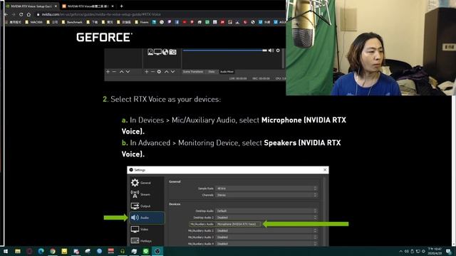Open the system tray volume icon
This screenshot has width=456, height=256.
(407, 251)
